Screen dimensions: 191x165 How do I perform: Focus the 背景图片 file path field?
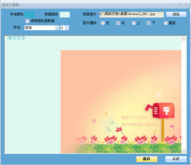pos(132,14)
